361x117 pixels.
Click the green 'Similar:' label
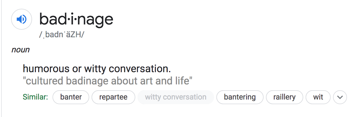click(35, 97)
